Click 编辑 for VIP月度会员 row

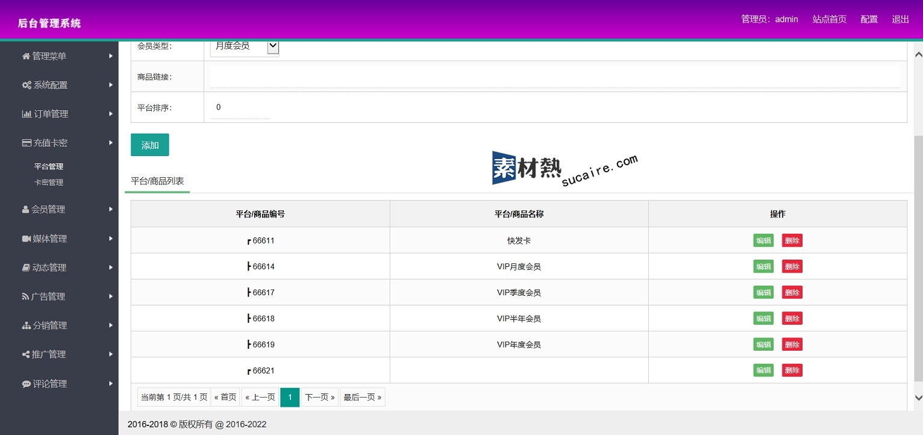(x=763, y=266)
